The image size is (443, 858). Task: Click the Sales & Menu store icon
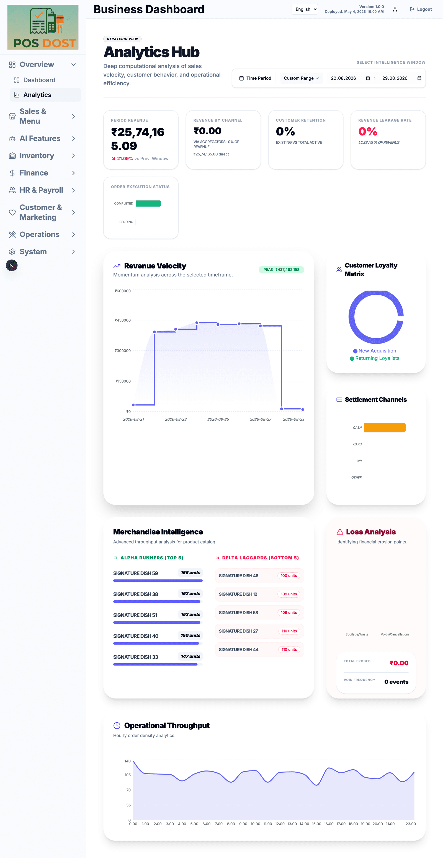pos(12,116)
